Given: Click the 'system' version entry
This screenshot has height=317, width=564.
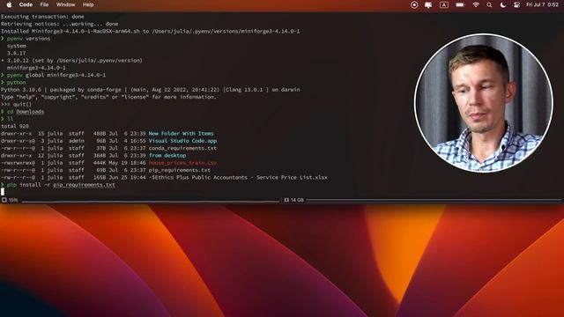Looking at the screenshot, I should [16, 46].
